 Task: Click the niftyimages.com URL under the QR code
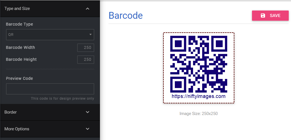click(198, 96)
